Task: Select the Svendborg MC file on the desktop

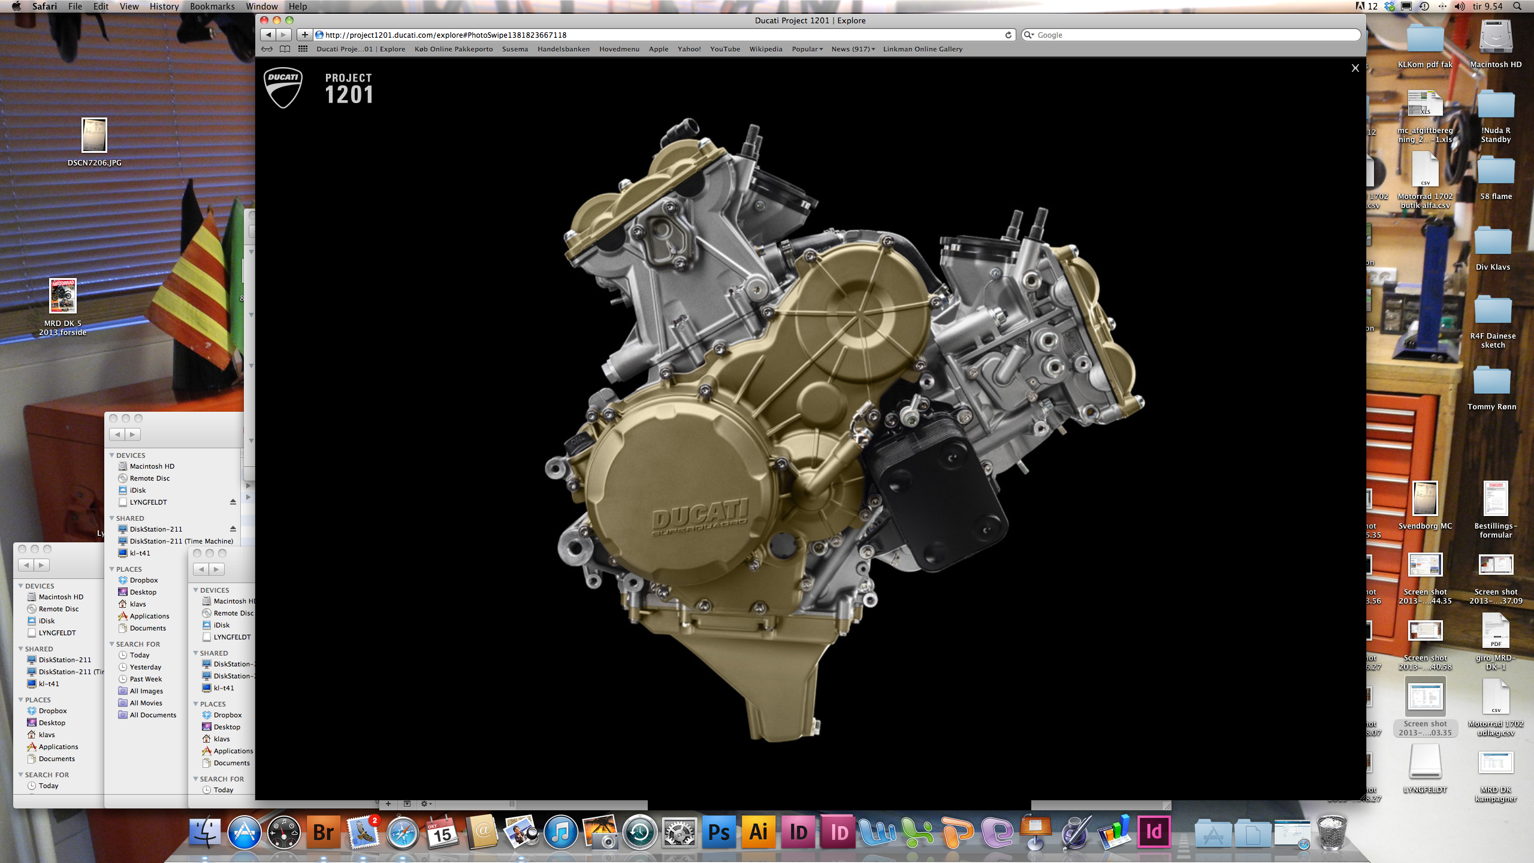Action: click(x=1425, y=499)
